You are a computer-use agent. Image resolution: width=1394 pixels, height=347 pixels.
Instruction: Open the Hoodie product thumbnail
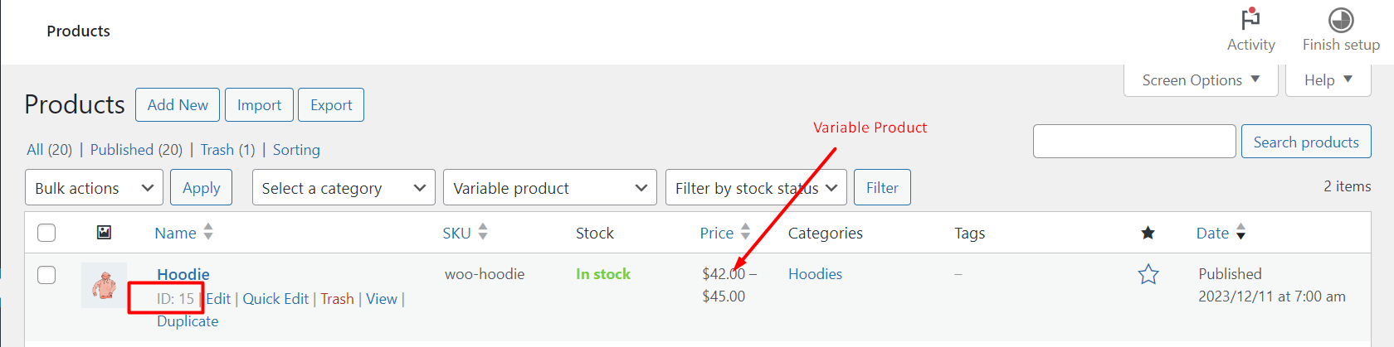pyautogui.click(x=104, y=286)
